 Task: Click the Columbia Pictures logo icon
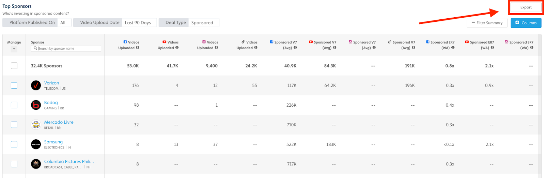pos(36,164)
